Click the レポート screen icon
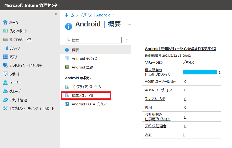The height and width of the screenshot is (148, 232). [x=5, y=74]
